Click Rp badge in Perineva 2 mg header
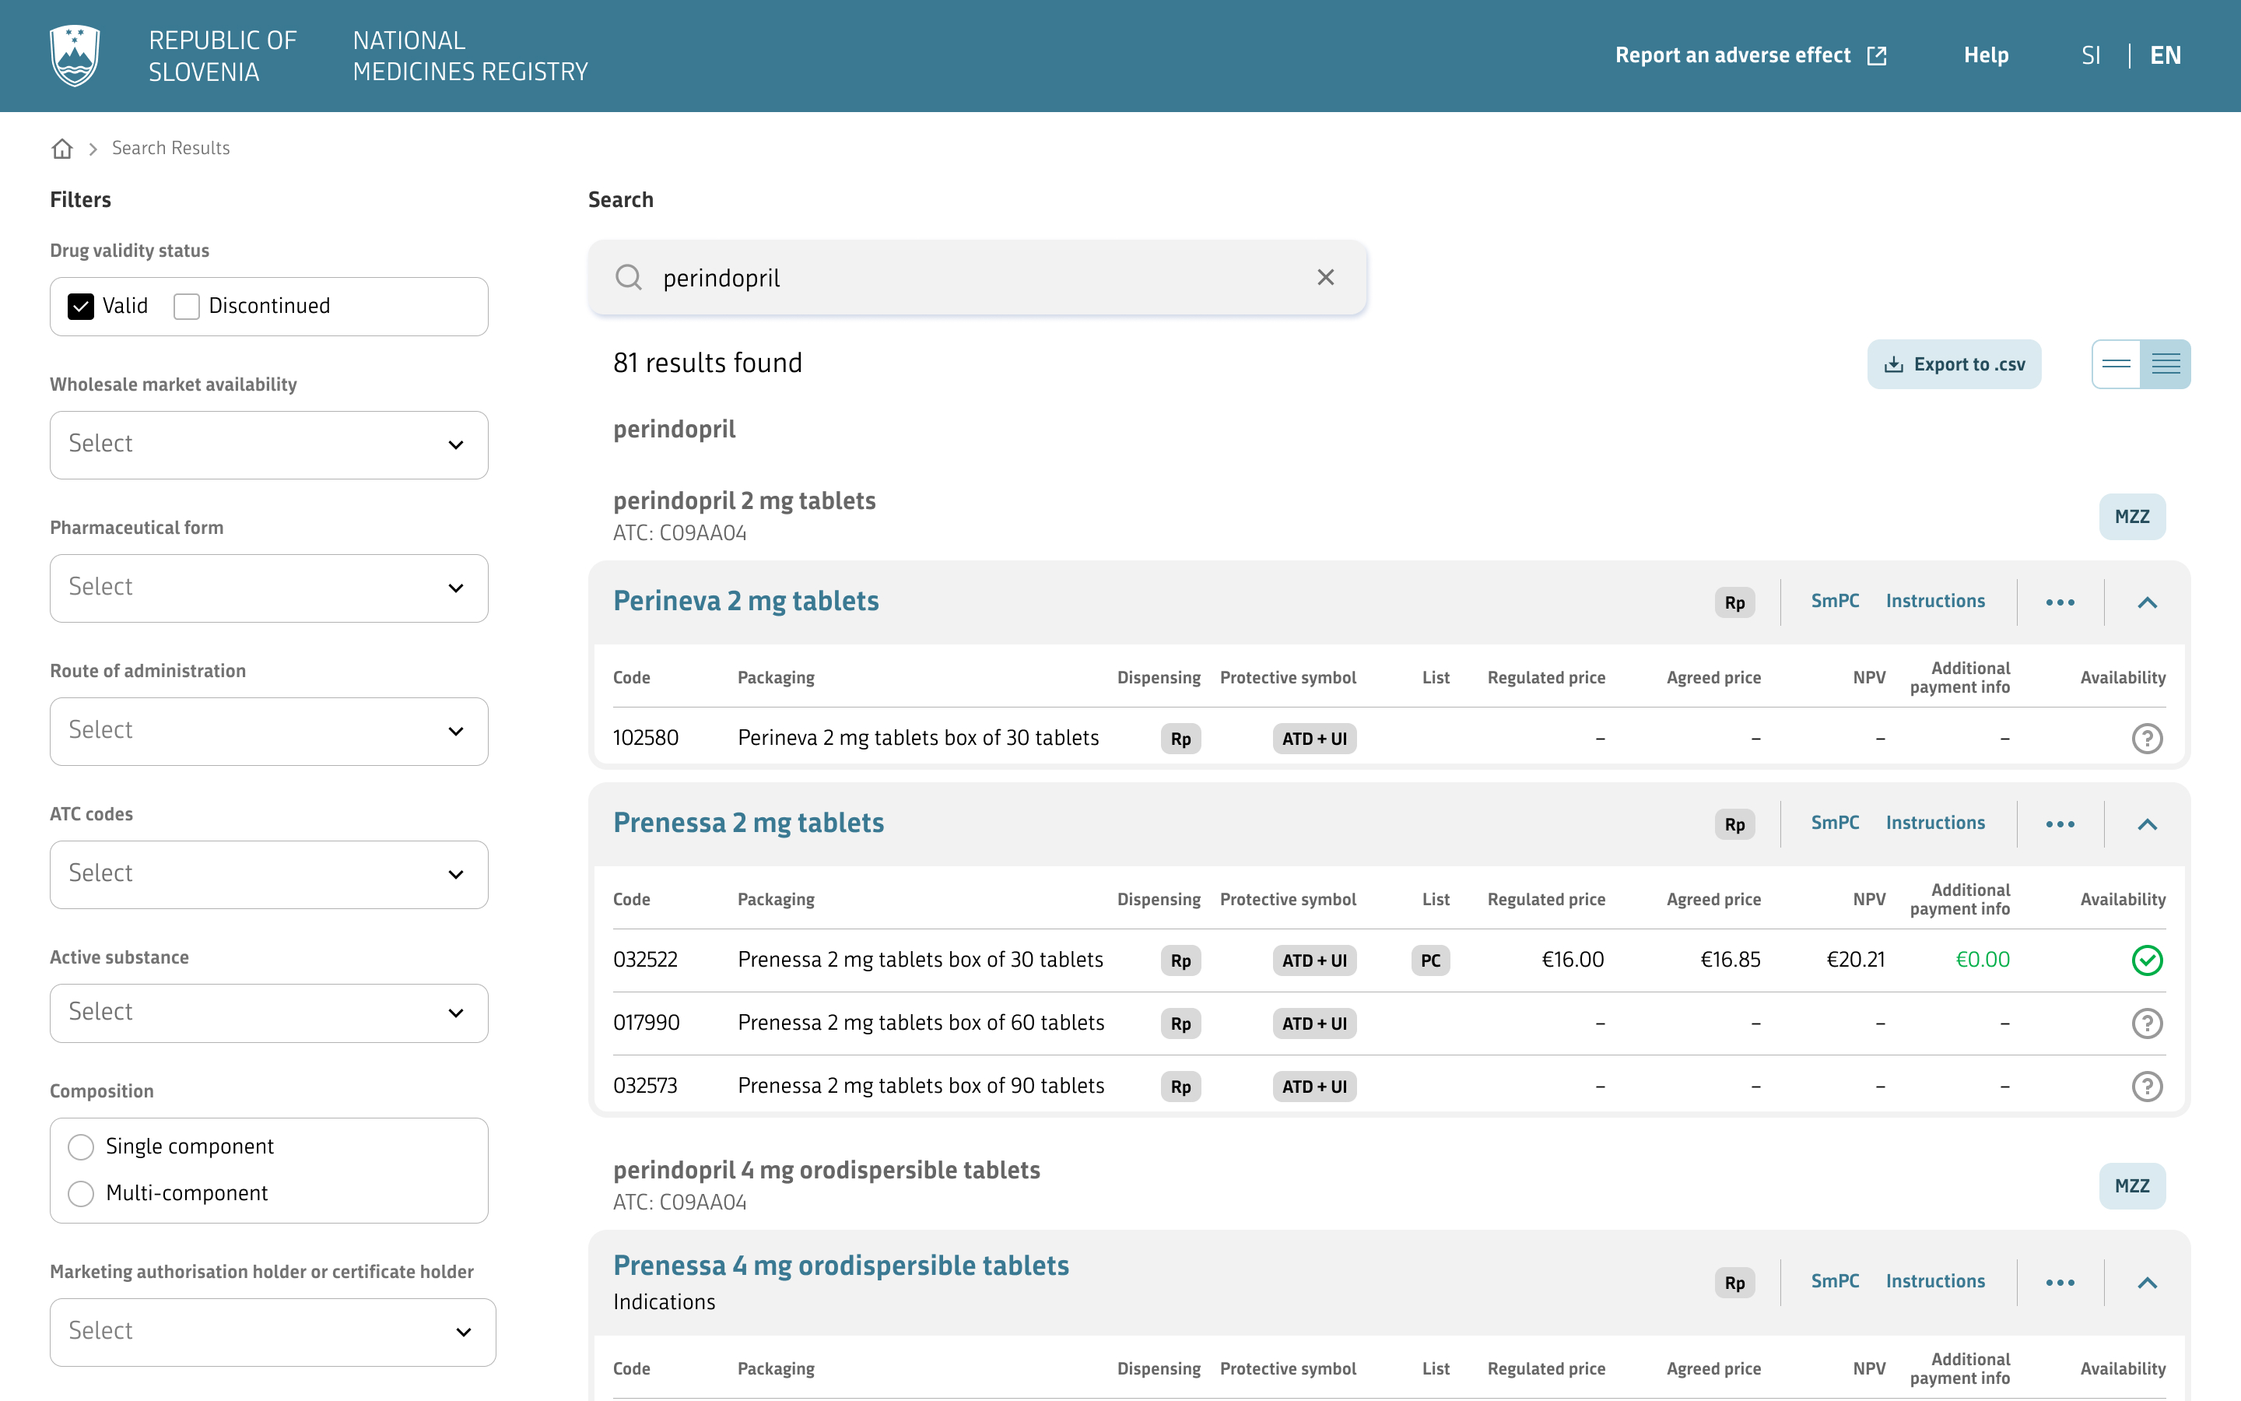2241x1401 pixels. coord(1734,602)
